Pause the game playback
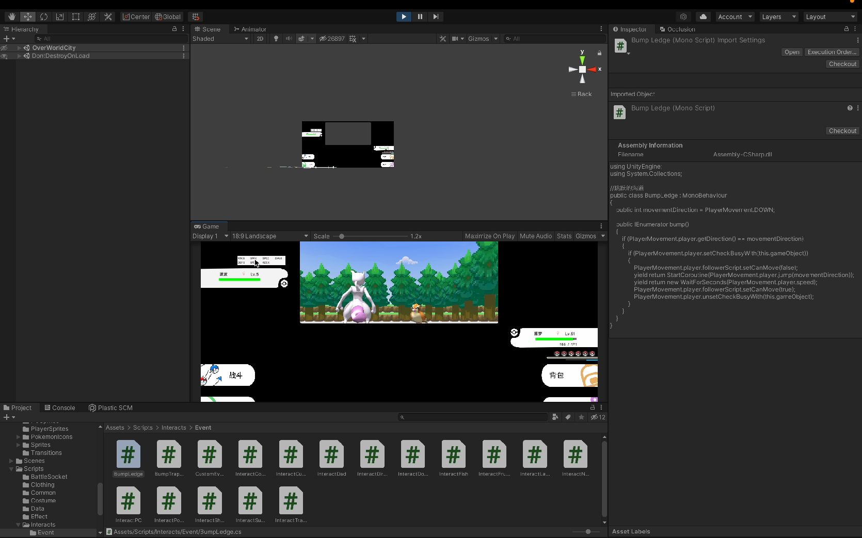 (420, 17)
